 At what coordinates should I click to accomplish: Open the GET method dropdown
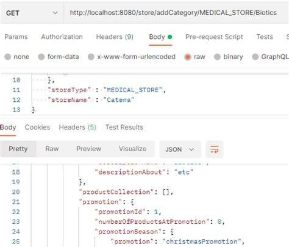tap(32, 13)
